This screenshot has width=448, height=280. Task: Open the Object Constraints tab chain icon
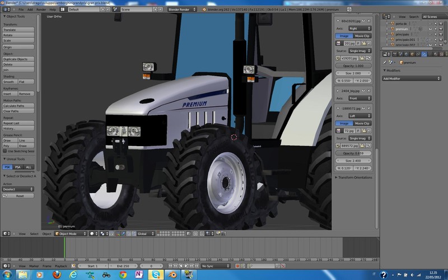click(418, 54)
